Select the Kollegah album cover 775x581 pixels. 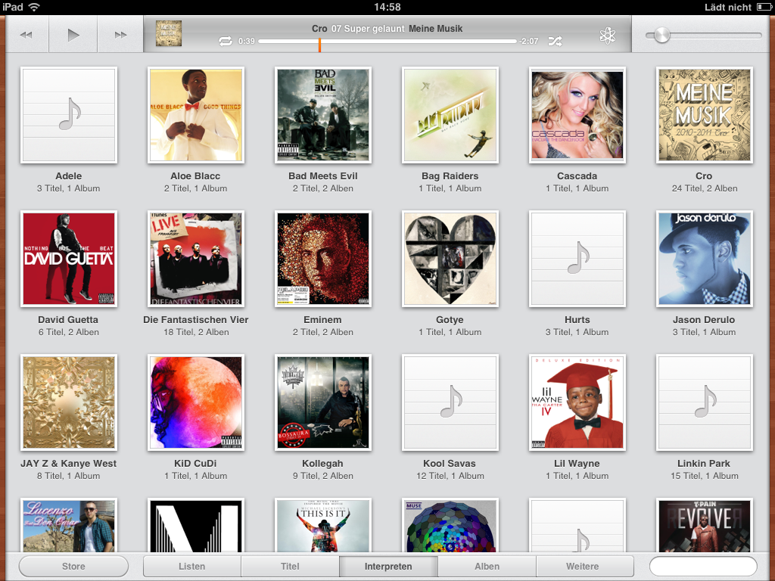pyautogui.click(x=322, y=402)
